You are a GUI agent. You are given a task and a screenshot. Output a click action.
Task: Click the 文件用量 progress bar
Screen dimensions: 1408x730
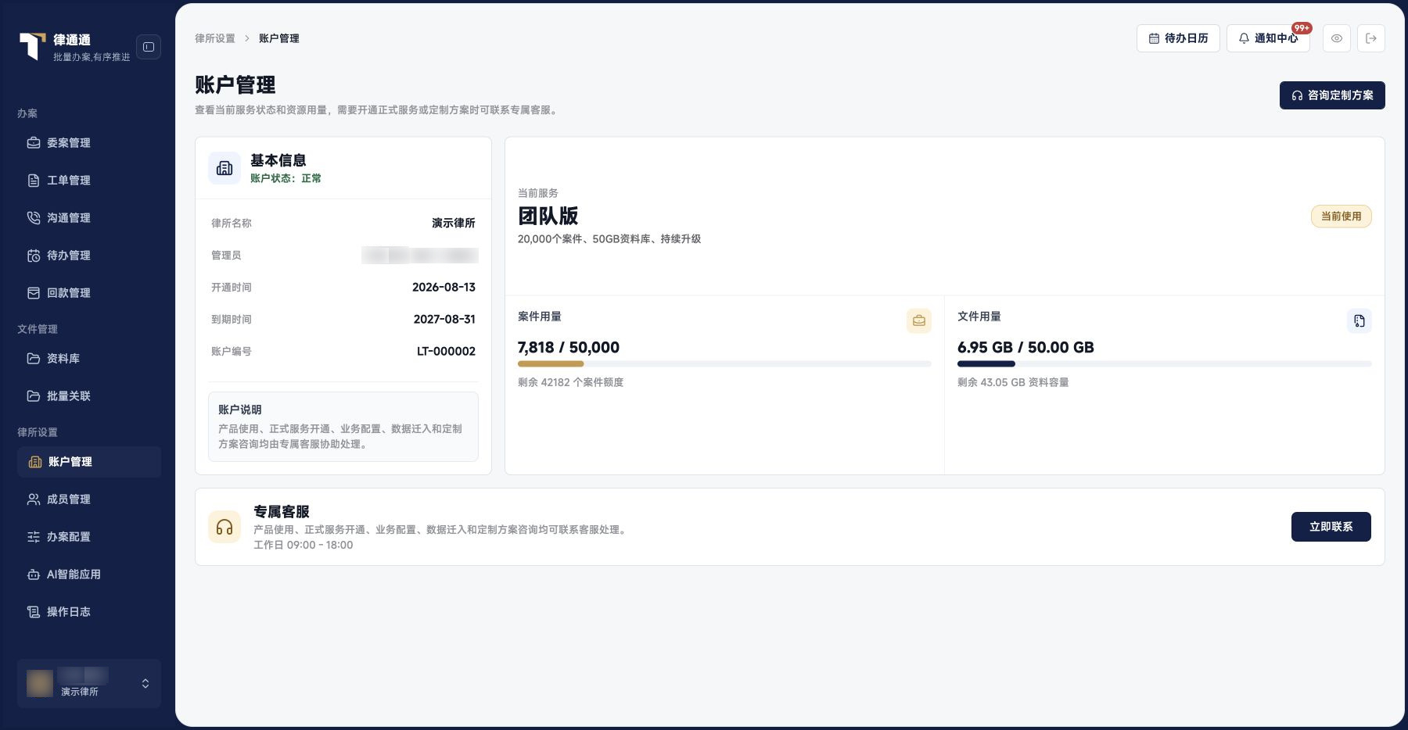point(1165,364)
